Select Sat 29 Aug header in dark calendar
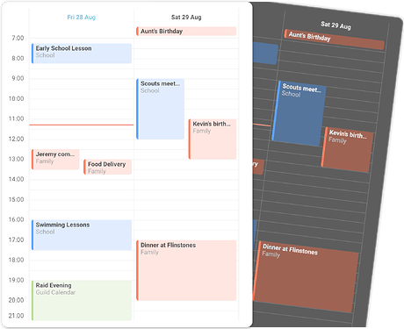The image size is (404, 329). (x=335, y=25)
